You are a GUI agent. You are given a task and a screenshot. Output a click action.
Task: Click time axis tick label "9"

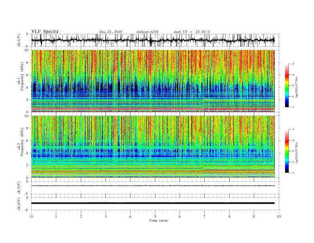[254, 216]
